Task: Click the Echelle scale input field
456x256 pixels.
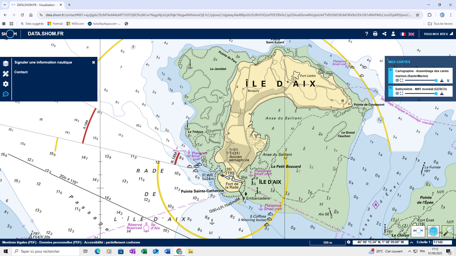Action: pos(442,242)
